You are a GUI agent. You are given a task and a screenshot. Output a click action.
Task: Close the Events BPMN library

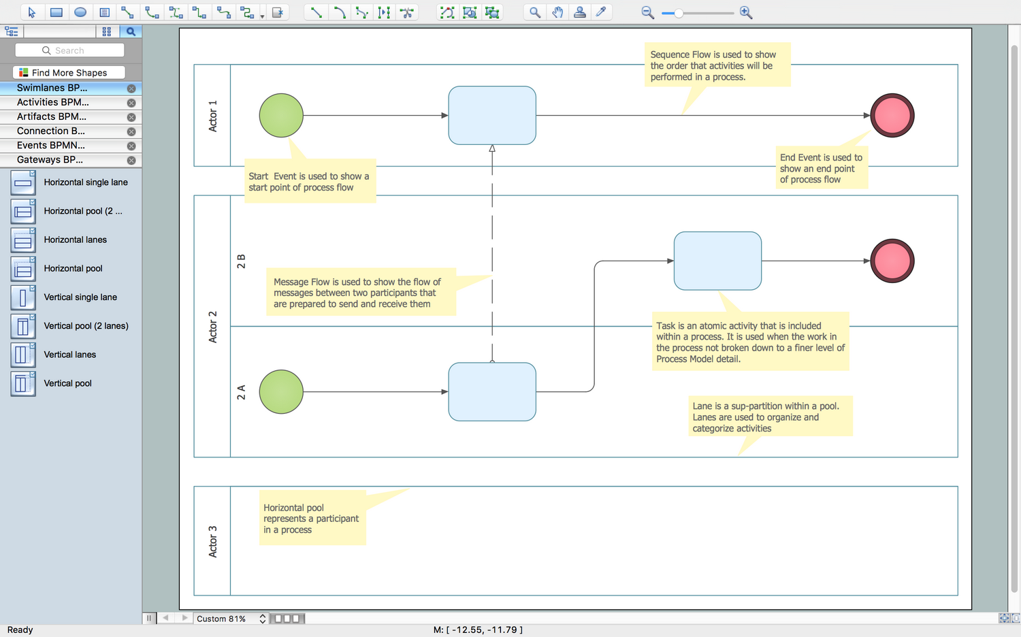coord(131,146)
